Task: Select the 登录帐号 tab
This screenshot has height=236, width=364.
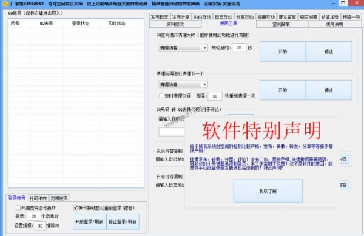Action: [17, 198]
